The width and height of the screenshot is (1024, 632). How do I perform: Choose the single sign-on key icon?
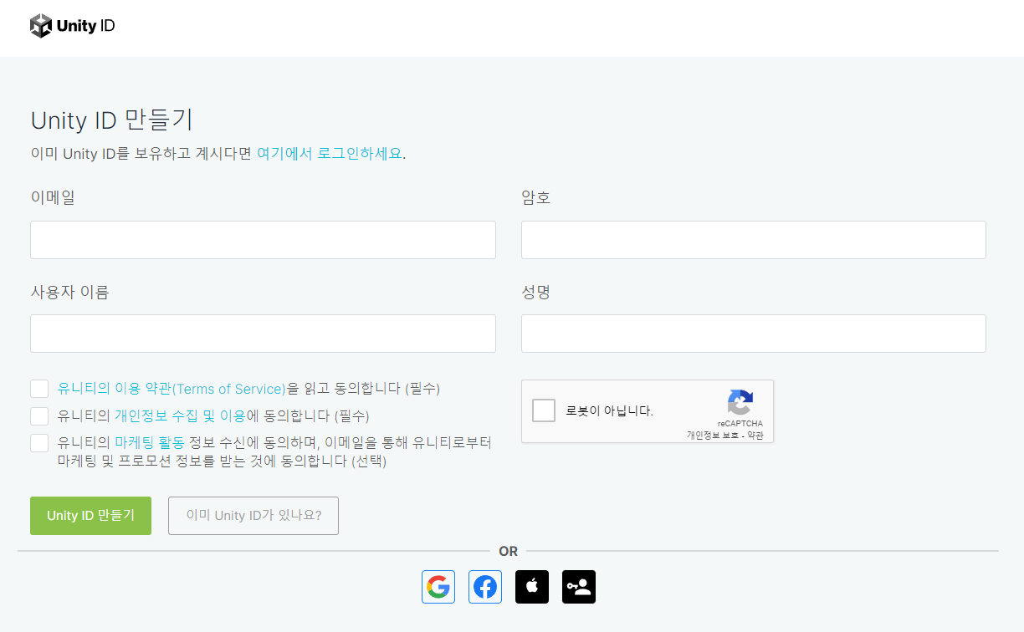click(x=579, y=587)
